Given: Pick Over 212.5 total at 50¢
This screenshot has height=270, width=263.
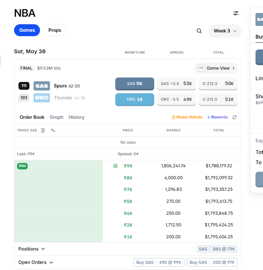Looking at the screenshot, I should [x=218, y=84].
